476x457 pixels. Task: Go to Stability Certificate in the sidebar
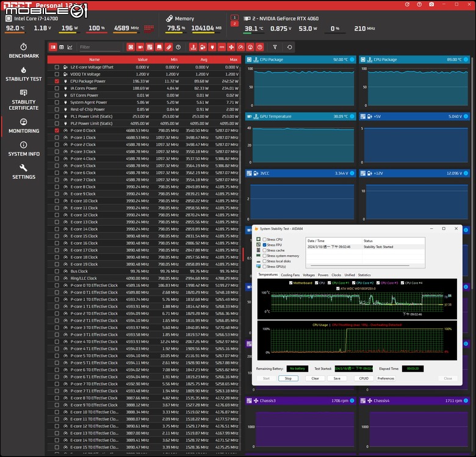[x=24, y=100]
